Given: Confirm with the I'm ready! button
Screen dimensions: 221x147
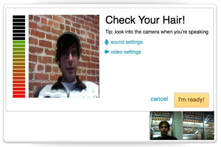Looking at the screenshot, I should tap(191, 100).
